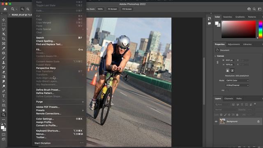Toggle the width-height link icon
263x148 pixels.
217,62
